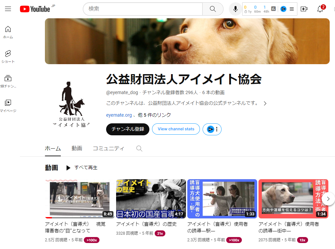The height and width of the screenshot is (249, 335).
Task: Open the Home sidebar icon
Action: (8, 32)
